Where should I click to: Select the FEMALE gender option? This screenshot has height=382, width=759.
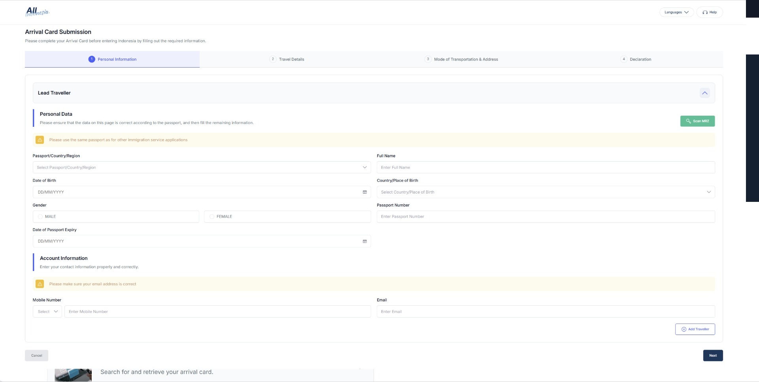pos(212,217)
